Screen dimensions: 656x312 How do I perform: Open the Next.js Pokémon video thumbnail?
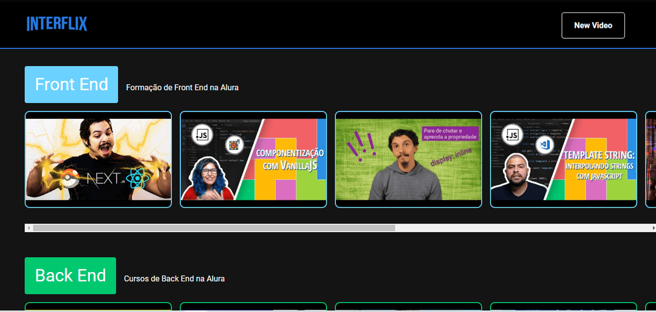point(98,159)
